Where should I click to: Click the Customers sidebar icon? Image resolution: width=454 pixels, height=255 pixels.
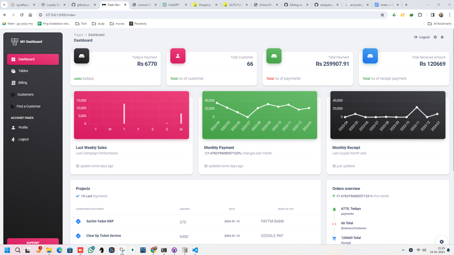click(12, 94)
